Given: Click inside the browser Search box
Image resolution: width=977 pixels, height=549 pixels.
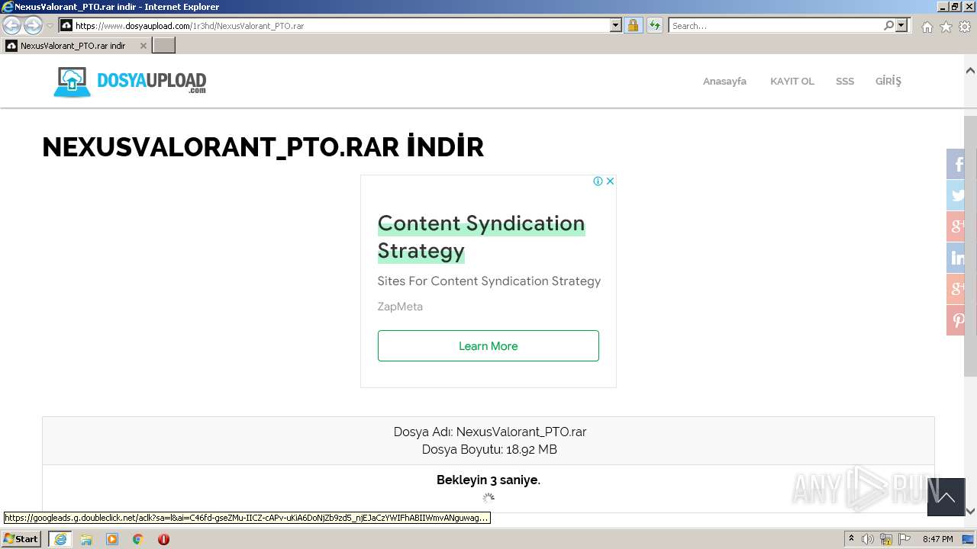Looking at the screenshot, I should pos(776,25).
